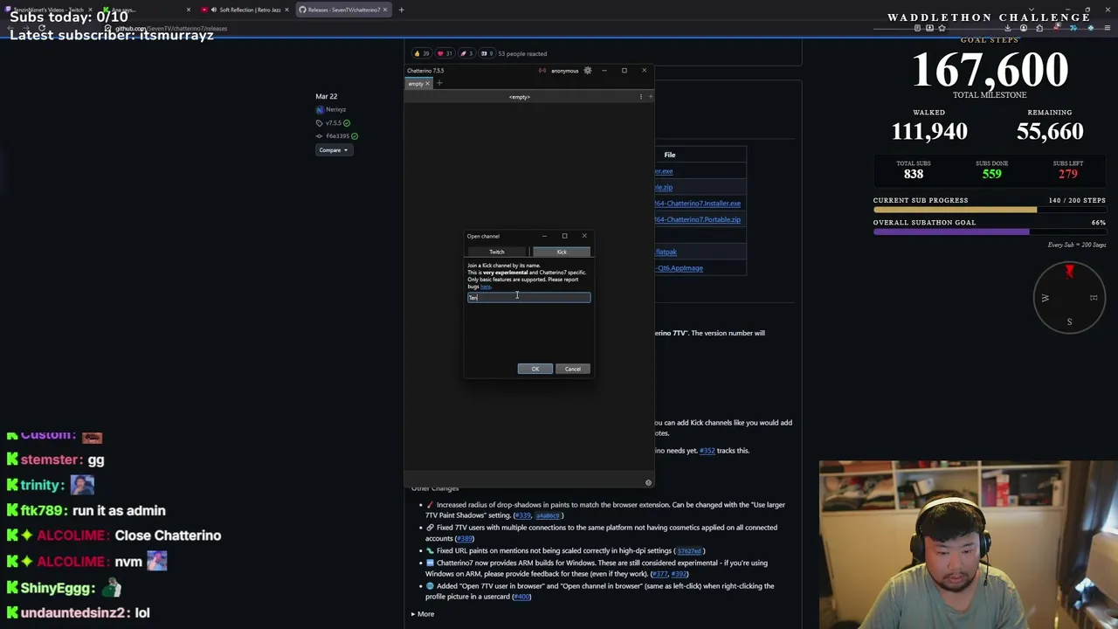The image size is (1118, 629).
Task: Switch to Kick tab in Open channel
Action: [562, 252]
